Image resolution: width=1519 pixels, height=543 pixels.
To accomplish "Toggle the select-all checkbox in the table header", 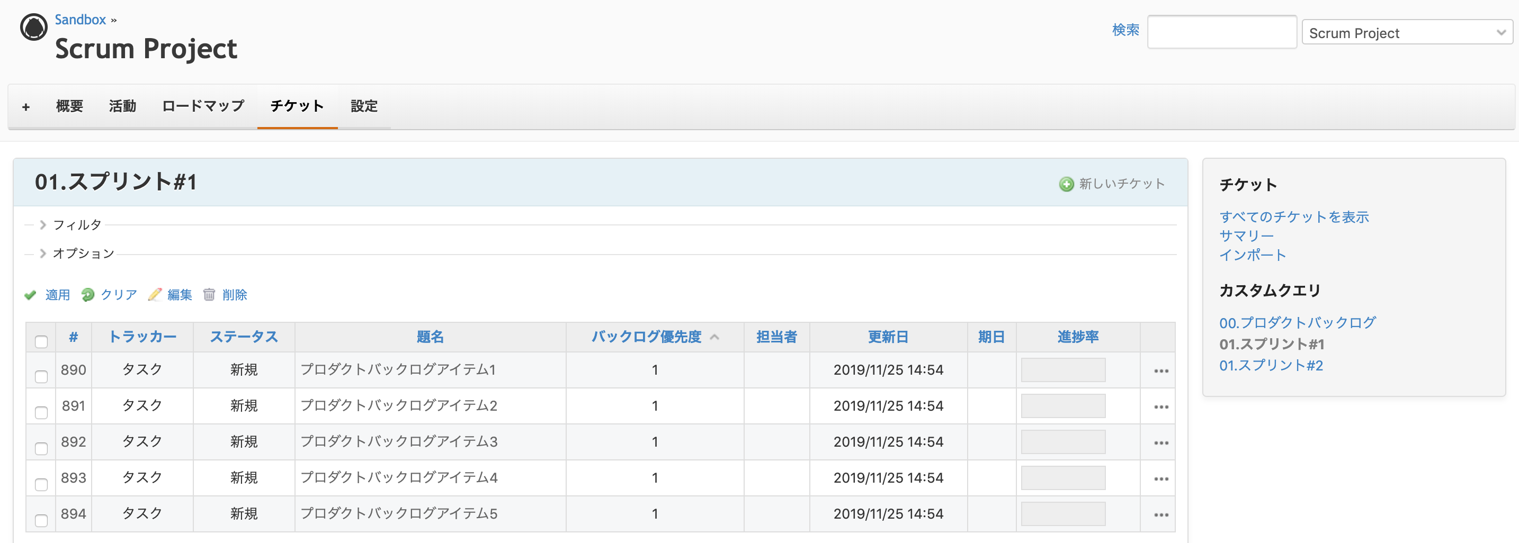I will pyautogui.click(x=41, y=341).
